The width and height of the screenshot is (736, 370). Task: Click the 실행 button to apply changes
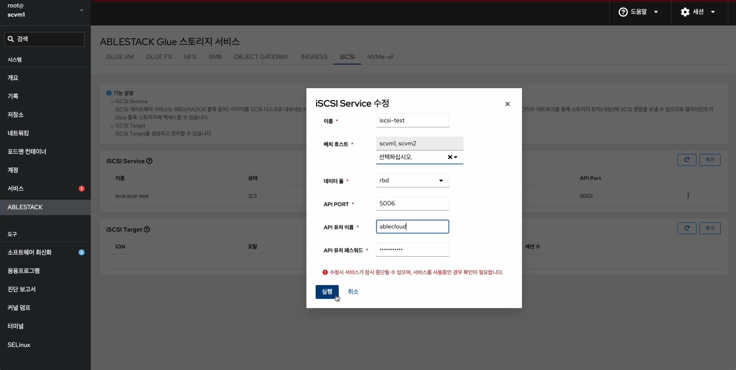[x=327, y=292]
